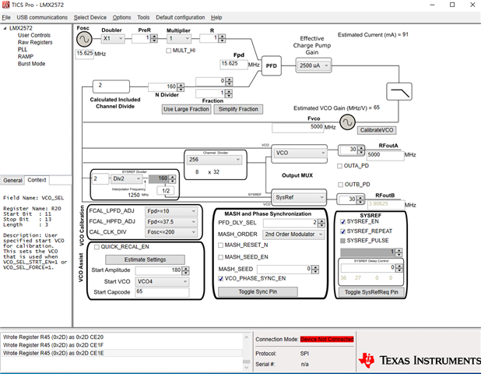The image size is (481, 374).
Task: Collapse the LMX2572 tree node
Action: pos(5,28)
